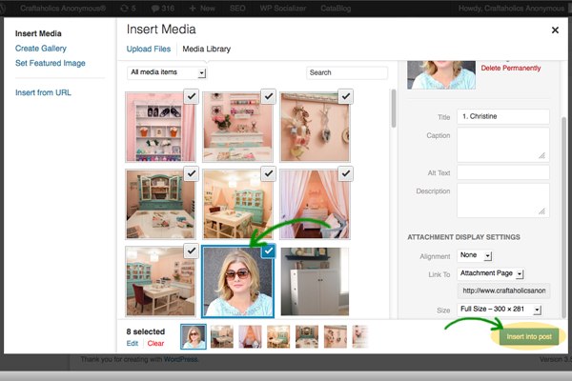Change the Size dropdown selection
Image resolution: width=572 pixels, height=381 pixels.
pos(500,310)
